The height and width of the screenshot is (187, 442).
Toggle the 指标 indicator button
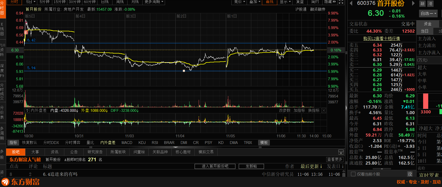click(x=13, y=143)
